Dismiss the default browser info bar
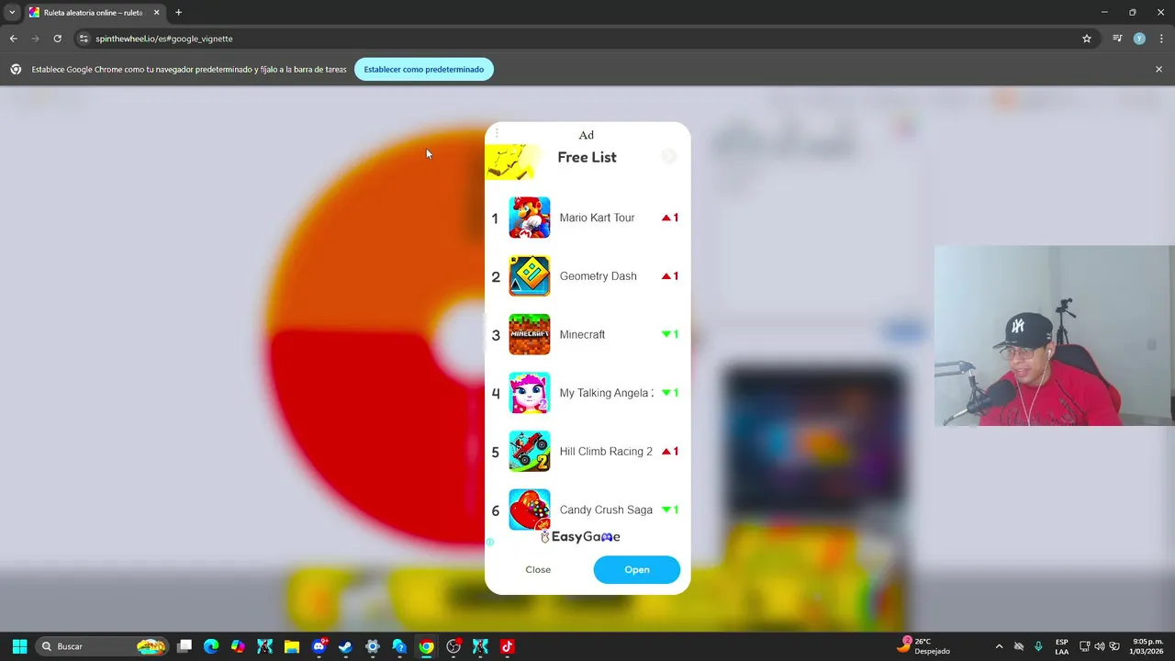The width and height of the screenshot is (1175, 661). point(1158,69)
